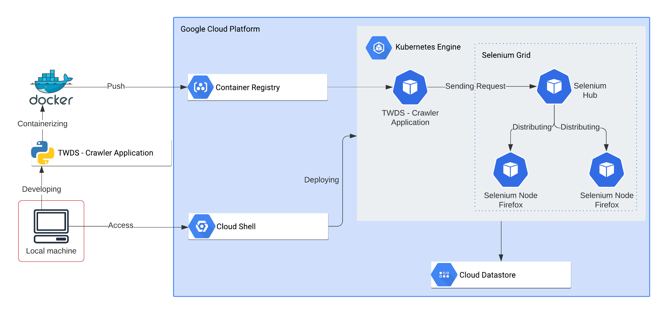Click the Docker whale logo
The image size is (667, 314).
click(x=51, y=82)
